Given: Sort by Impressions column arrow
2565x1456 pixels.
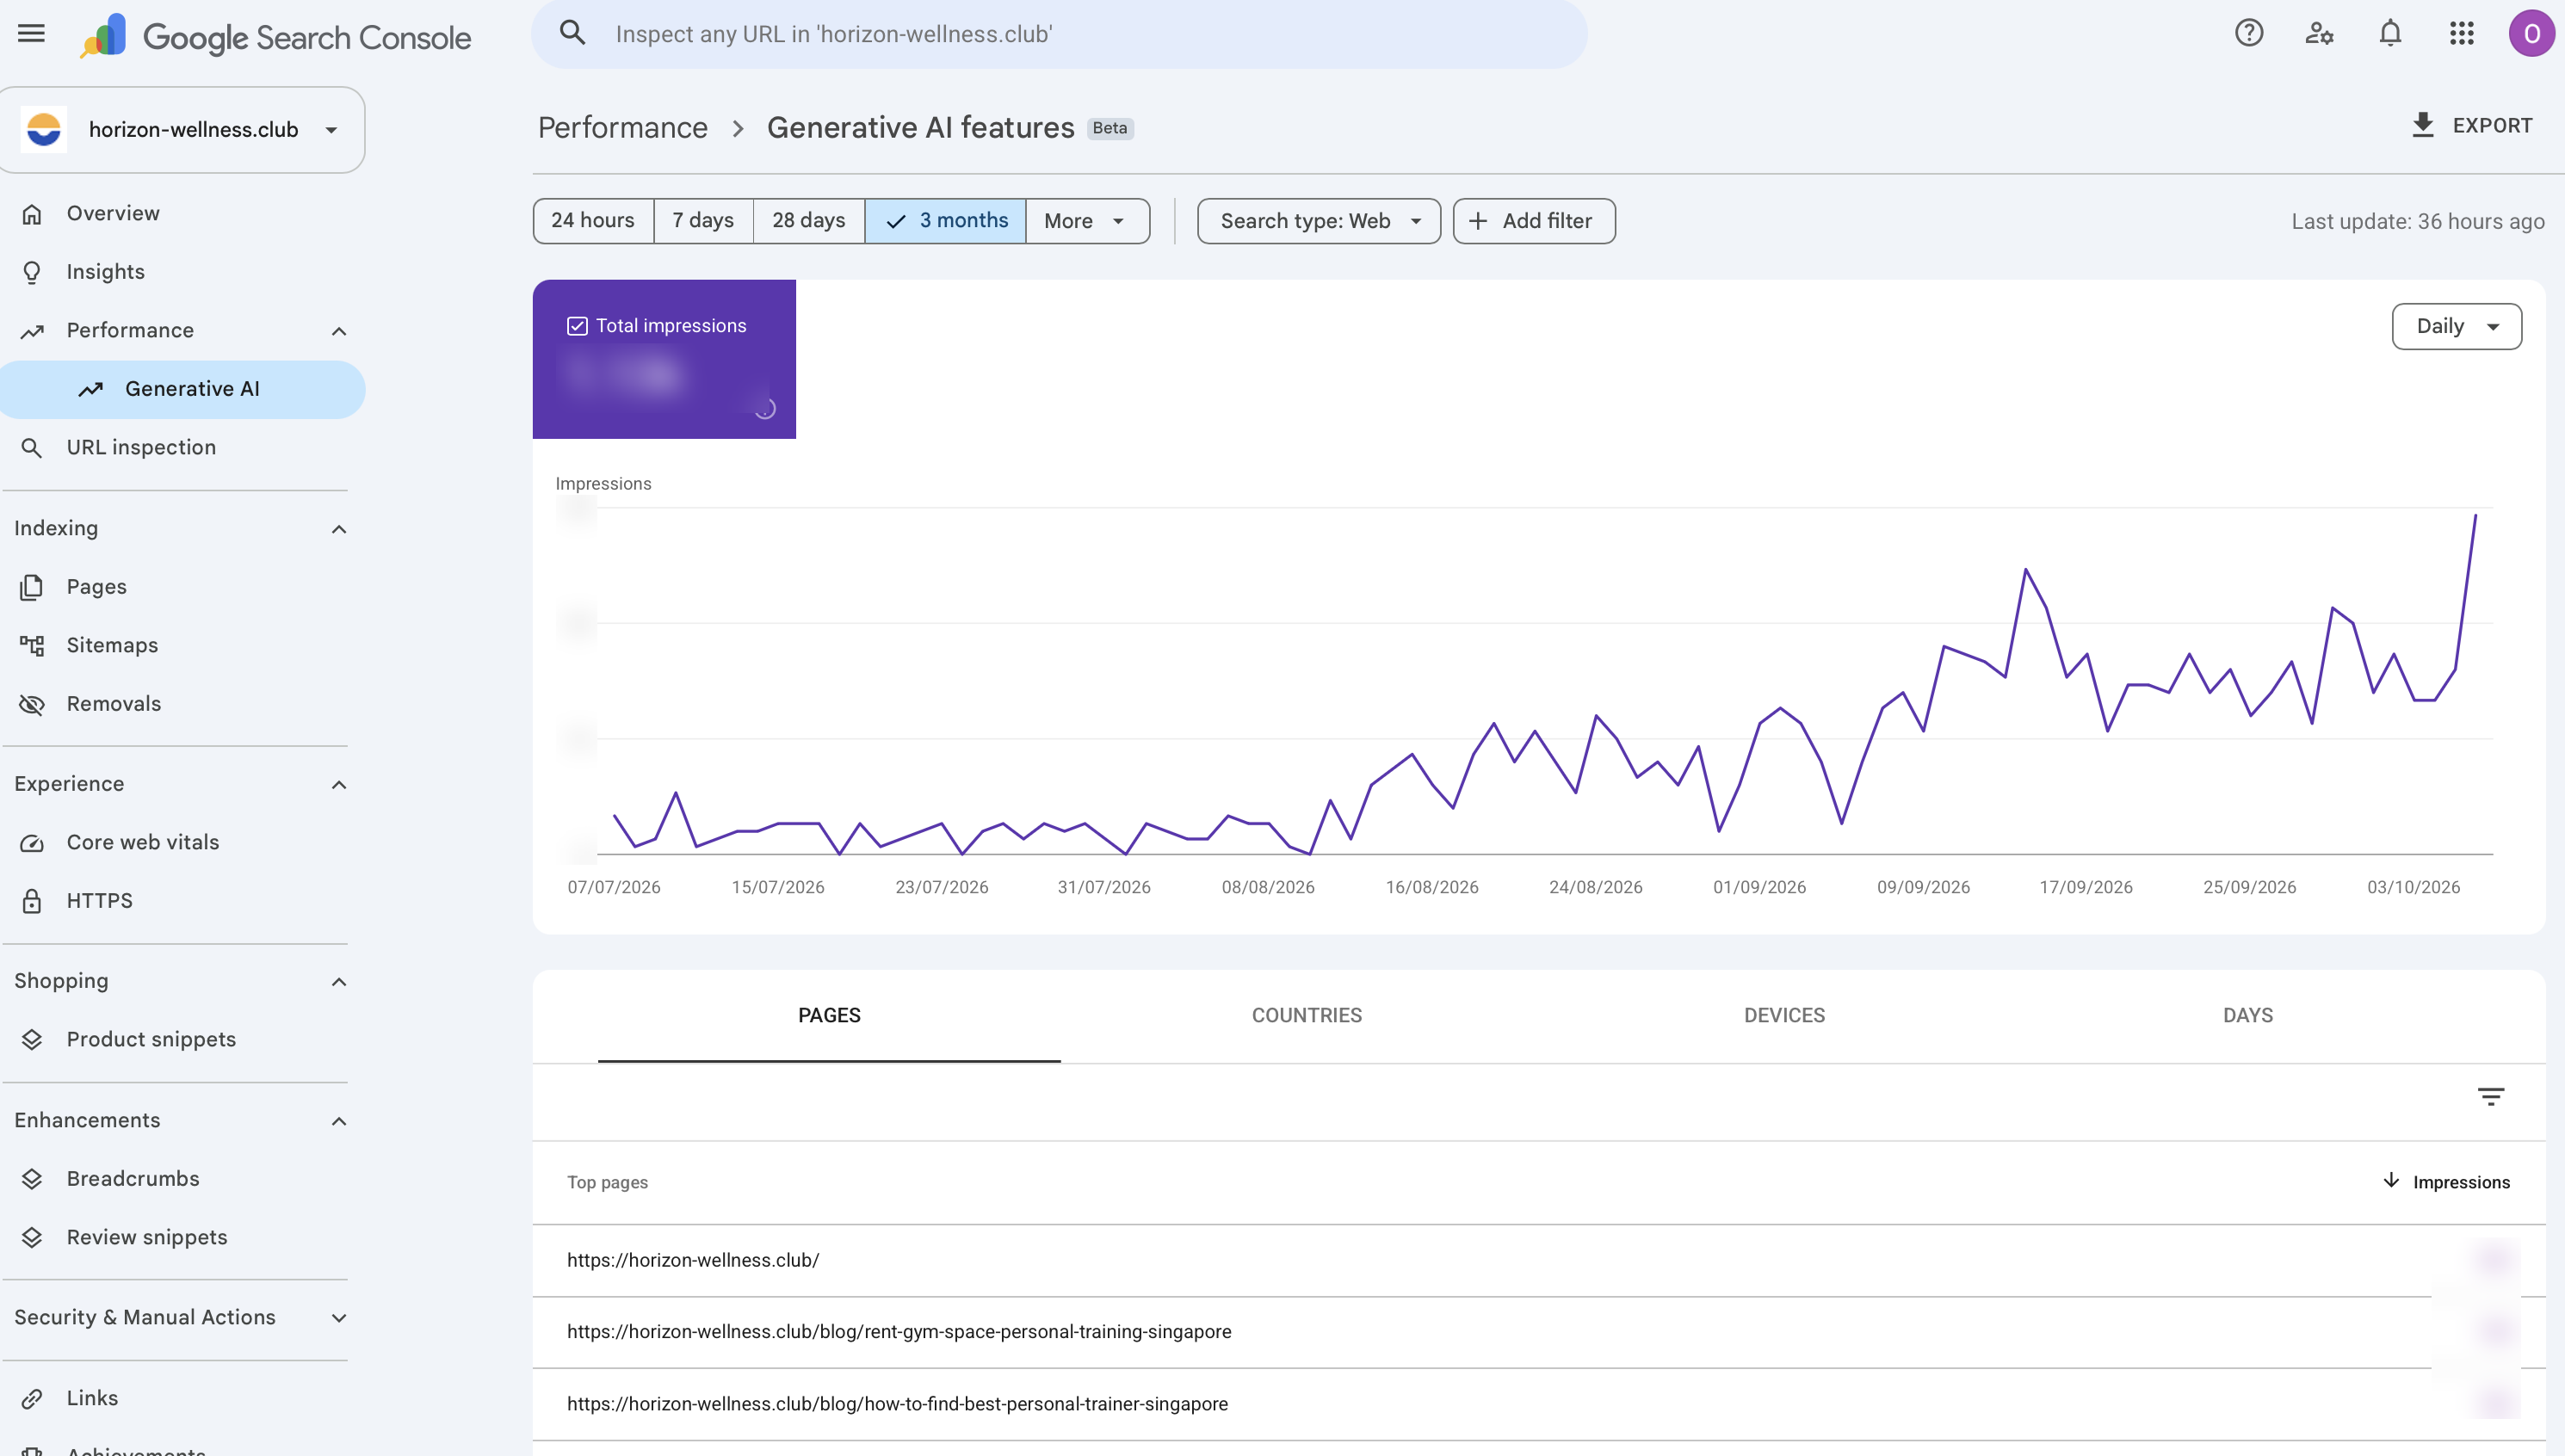Looking at the screenshot, I should (2391, 1181).
